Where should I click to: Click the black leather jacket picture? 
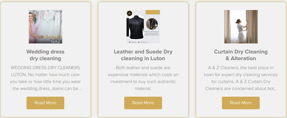136,27
